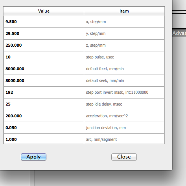Edit the 9.500 value for x step/mm
This screenshot has width=186, height=186.
(44, 22)
